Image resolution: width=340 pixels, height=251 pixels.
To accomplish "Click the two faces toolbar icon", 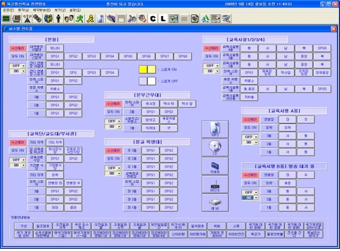I will point(69,19).
